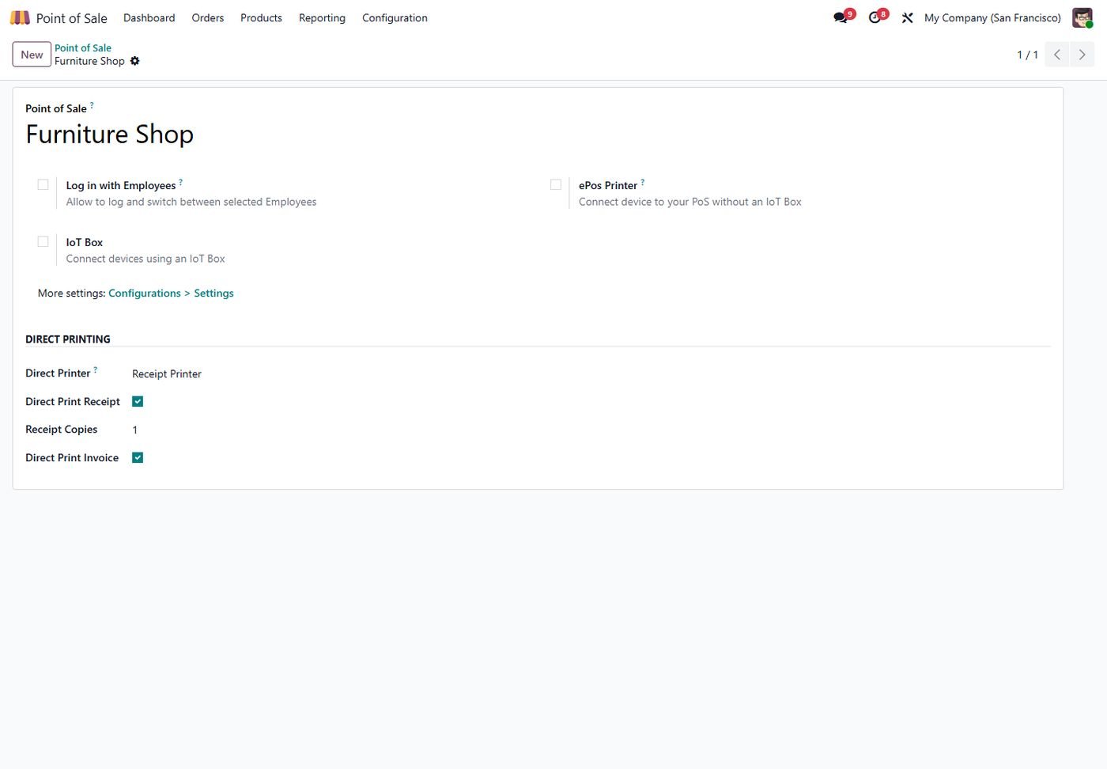Open the Products menu

click(261, 17)
